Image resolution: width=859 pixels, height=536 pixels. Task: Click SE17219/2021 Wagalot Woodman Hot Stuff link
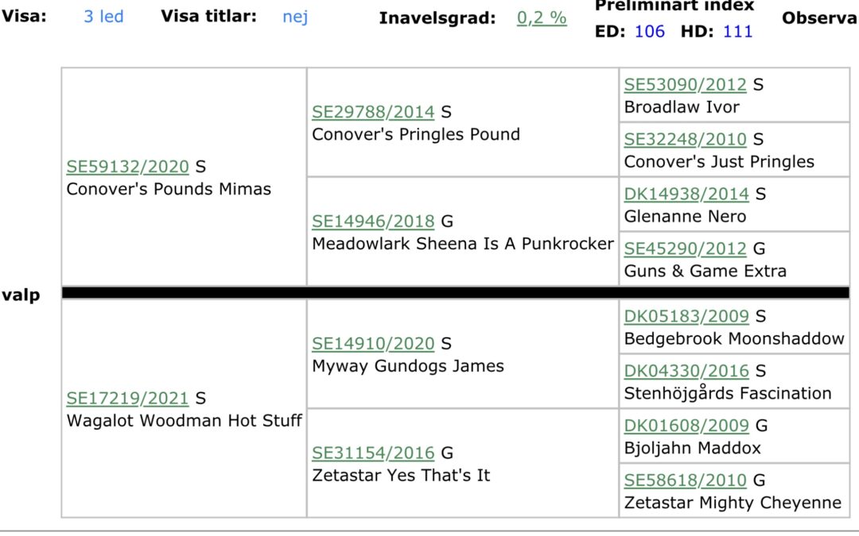tap(127, 398)
